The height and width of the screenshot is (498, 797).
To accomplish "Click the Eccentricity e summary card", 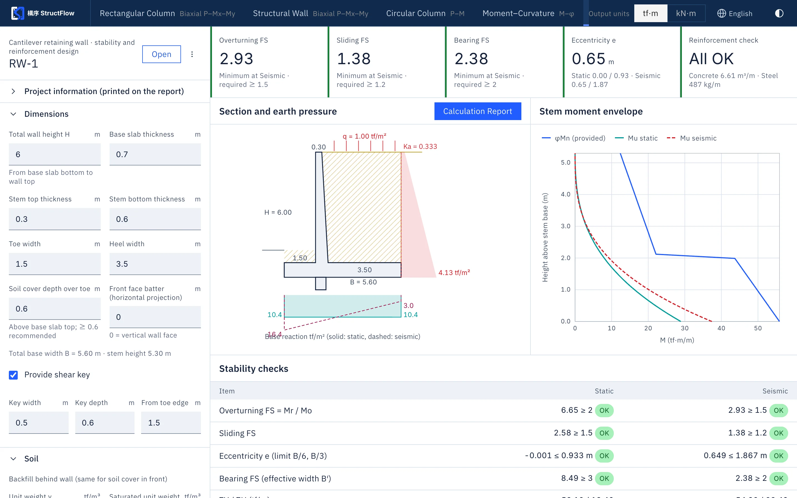I will pos(622,62).
